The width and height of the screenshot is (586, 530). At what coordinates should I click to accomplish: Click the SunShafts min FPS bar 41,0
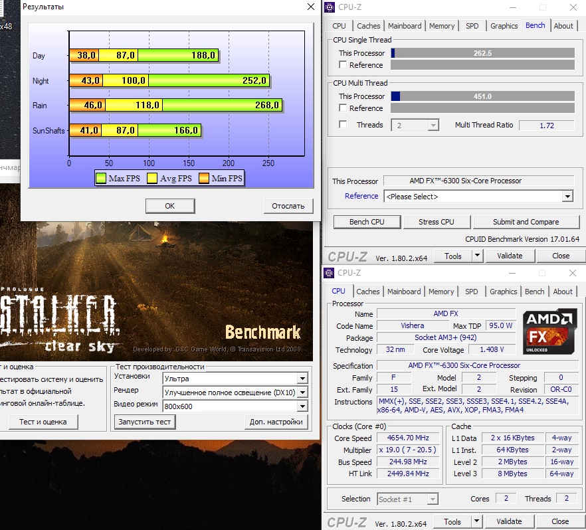tap(85, 130)
